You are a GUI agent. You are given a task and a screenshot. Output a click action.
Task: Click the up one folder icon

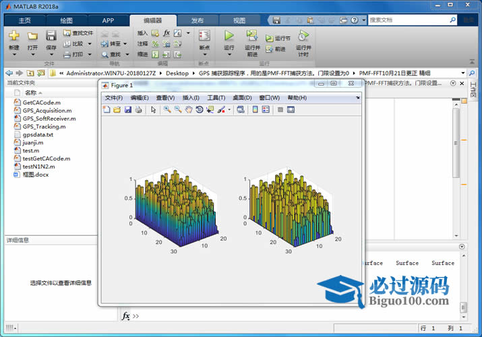(x=30, y=73)
